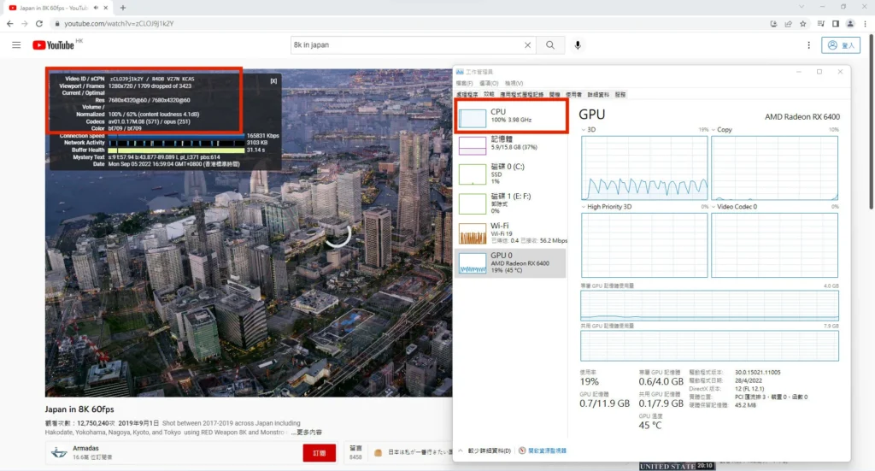Viewport: 875px width, 471px height.
Task: Click the magnifier search button on YouTube
Action: pyautogui.click(x=551, y=44)
